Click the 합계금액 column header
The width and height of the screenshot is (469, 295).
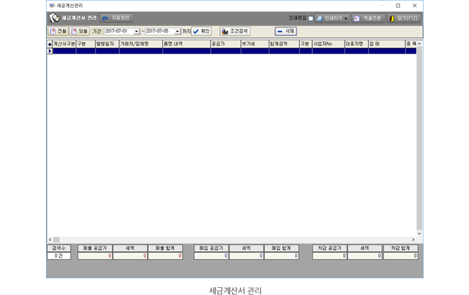[x=284, y=43]
